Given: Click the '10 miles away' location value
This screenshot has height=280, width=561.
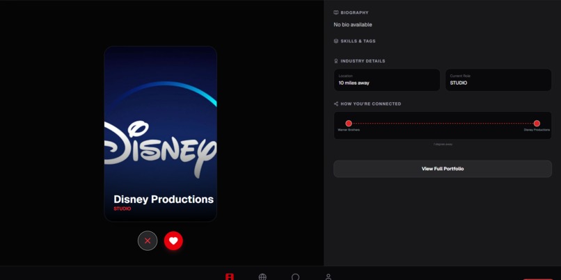Looking at the screenshot, I should 354,83.
